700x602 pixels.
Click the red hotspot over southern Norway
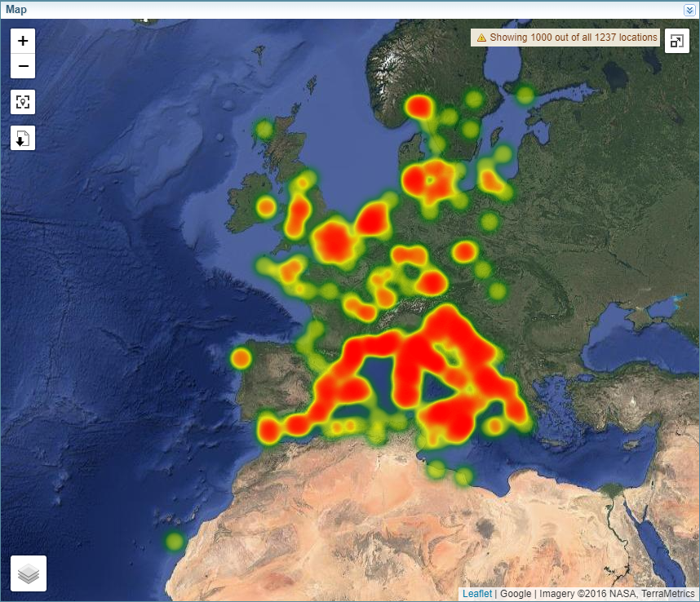(419, 107)
